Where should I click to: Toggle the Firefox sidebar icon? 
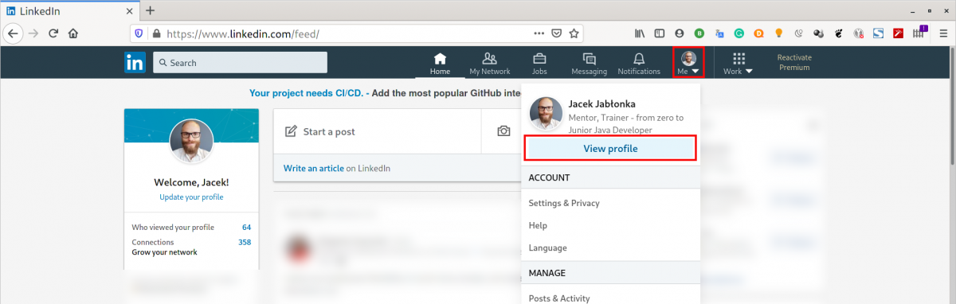pyautogui.click(x=659, y=34)
